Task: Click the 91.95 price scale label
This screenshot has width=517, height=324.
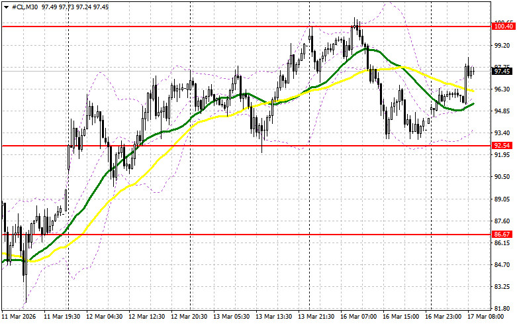Action: pyautogui.click(x=502, y=155)
